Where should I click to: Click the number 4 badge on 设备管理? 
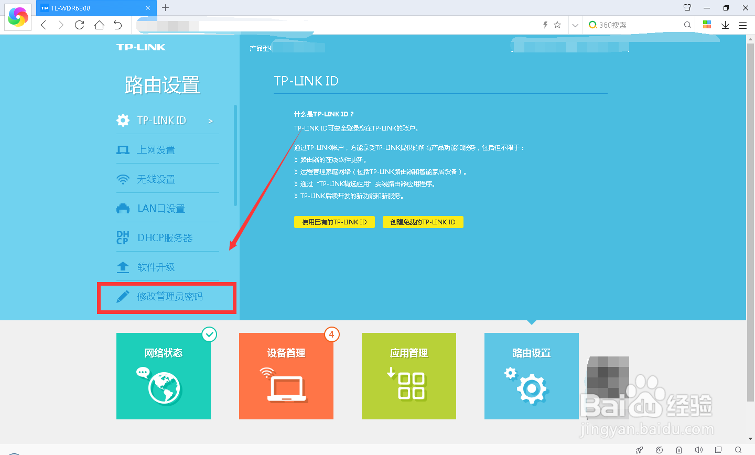coord(331,334)
